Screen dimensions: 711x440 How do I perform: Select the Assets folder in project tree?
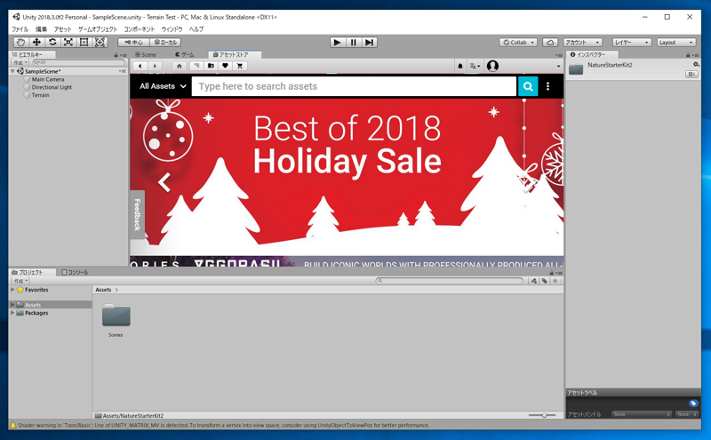point(32,305)
